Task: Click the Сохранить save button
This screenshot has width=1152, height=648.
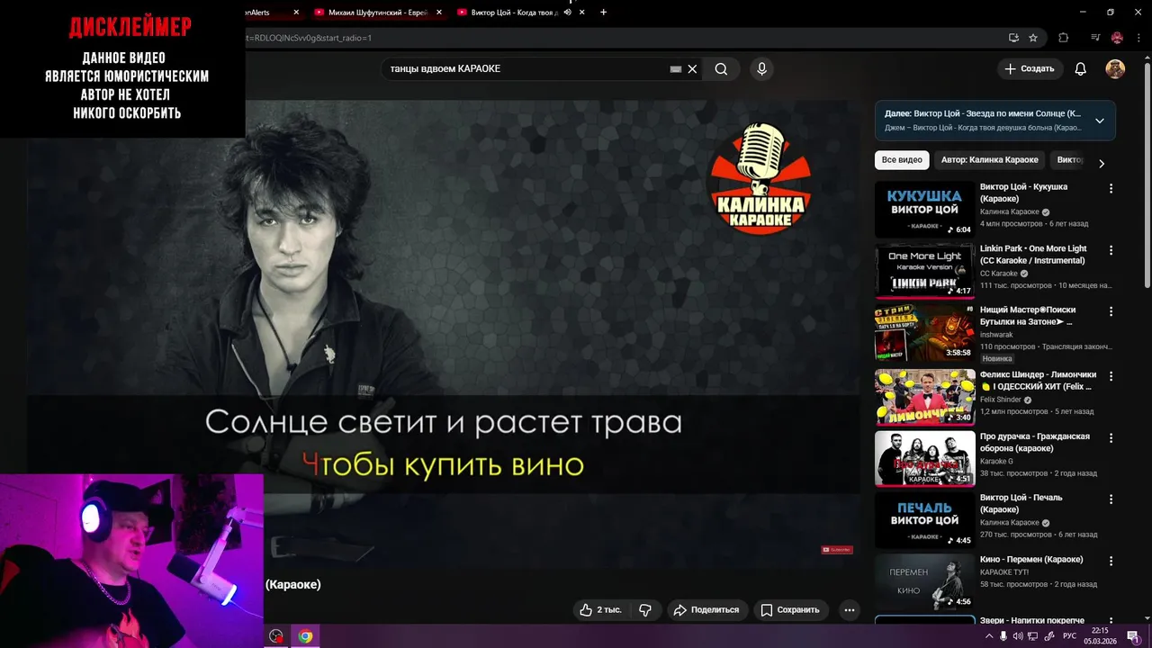Action: [x=790, y=609]
